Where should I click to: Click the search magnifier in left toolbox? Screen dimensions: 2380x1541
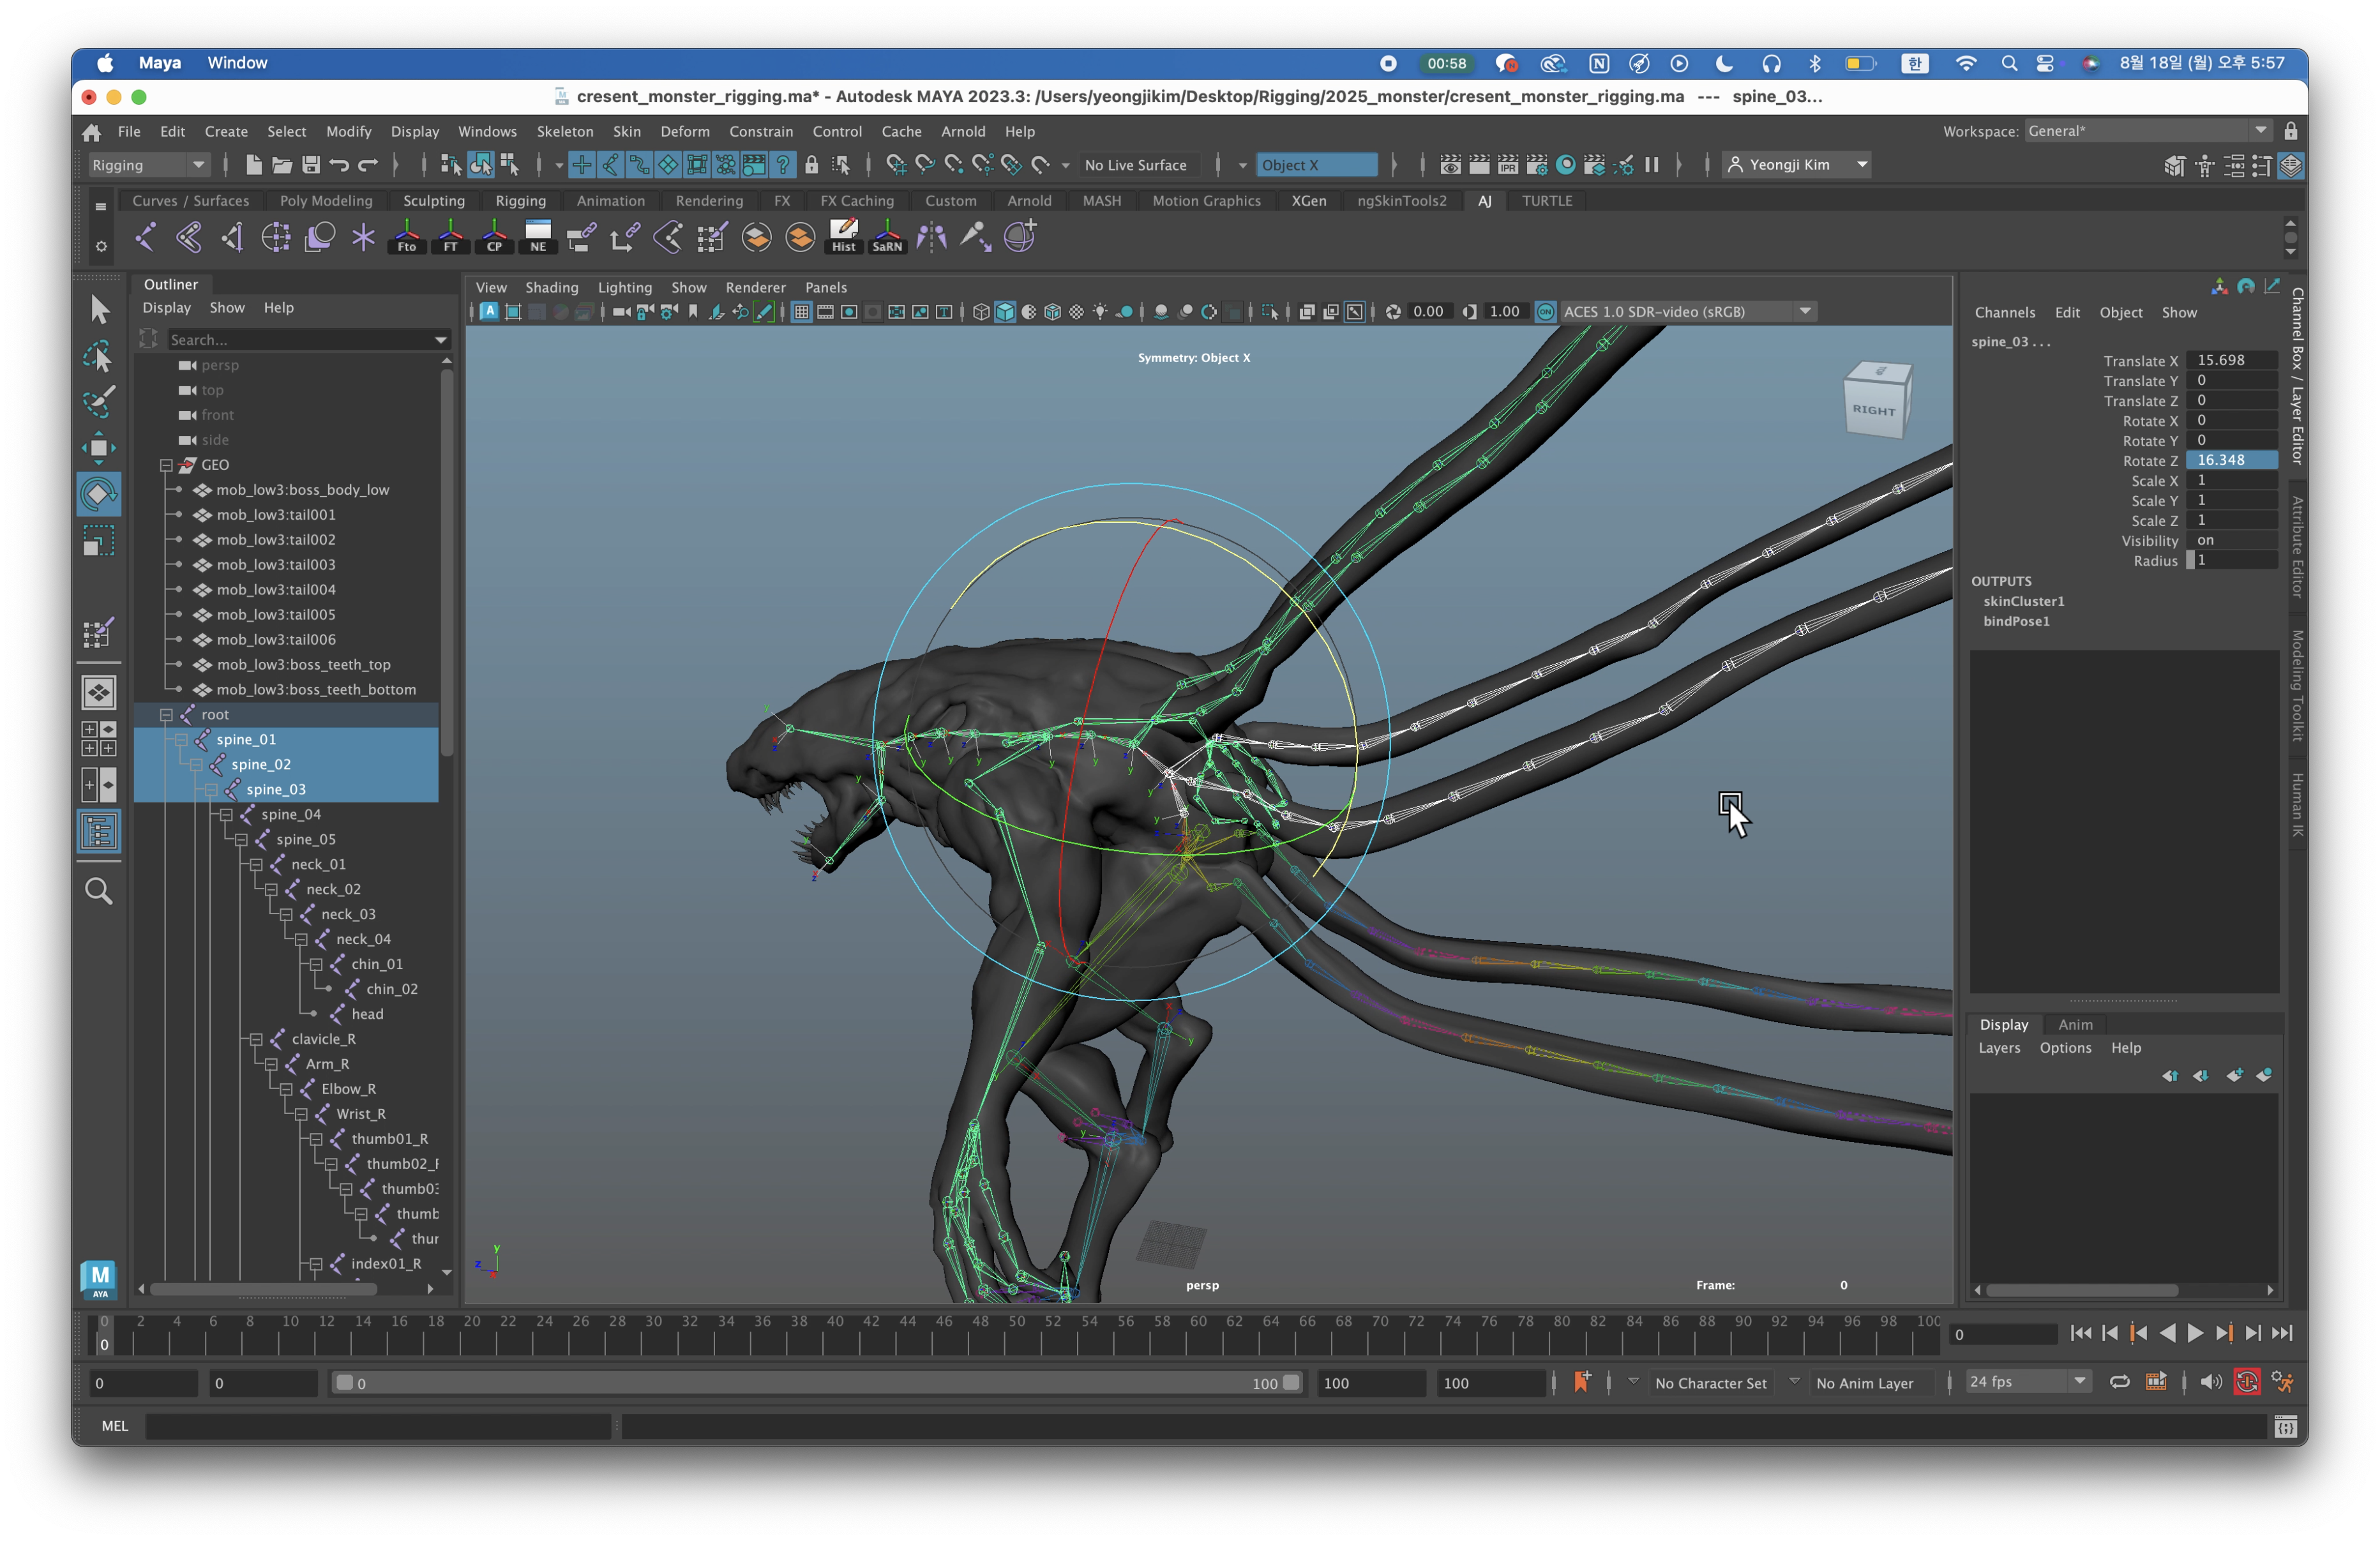(x=98, y=890)
